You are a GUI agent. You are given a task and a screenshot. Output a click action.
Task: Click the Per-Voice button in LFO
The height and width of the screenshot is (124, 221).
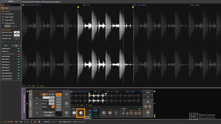pyautogui.click(x=48, y=115)
